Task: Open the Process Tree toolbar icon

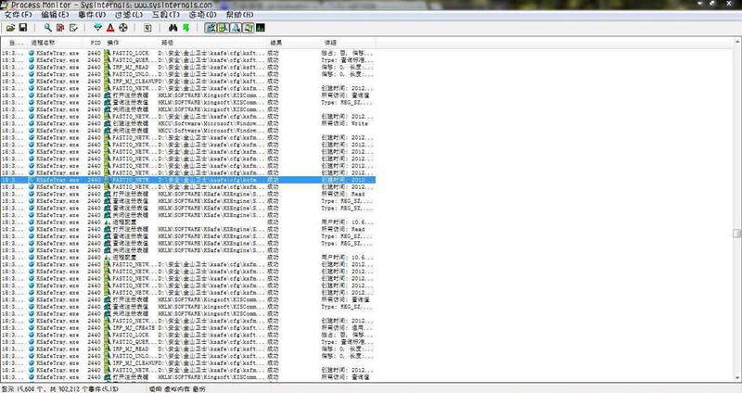Action: click(x=147, y=28)
